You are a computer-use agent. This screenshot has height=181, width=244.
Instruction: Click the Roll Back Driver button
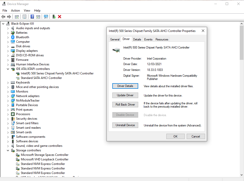(125, 105)
